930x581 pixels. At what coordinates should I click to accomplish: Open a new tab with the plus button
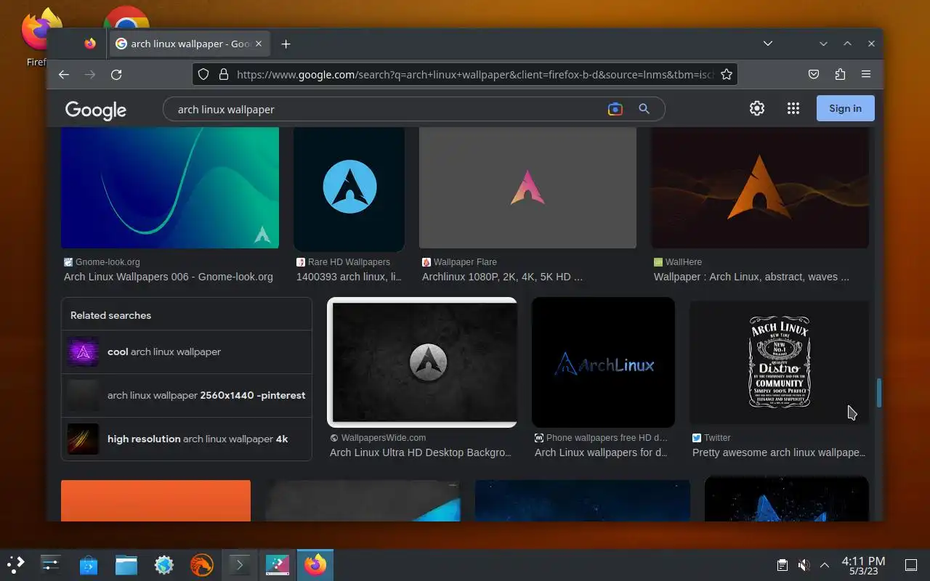pos(286,44)
